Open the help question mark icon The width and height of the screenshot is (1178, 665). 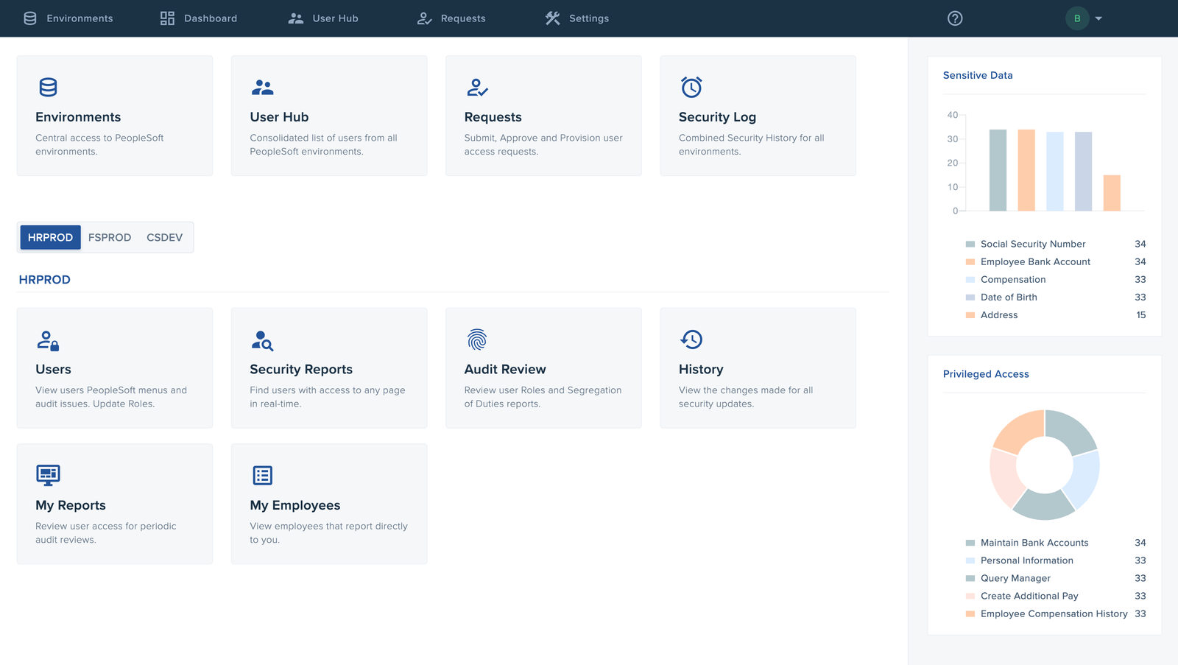click(x=954, y=18)
